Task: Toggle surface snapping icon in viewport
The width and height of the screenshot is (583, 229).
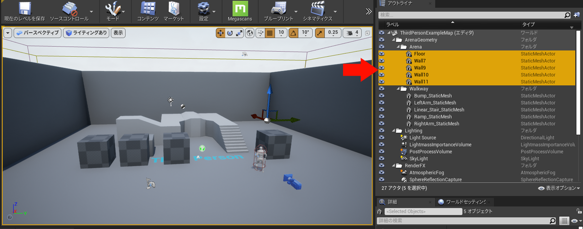Action: click(260, 33)
